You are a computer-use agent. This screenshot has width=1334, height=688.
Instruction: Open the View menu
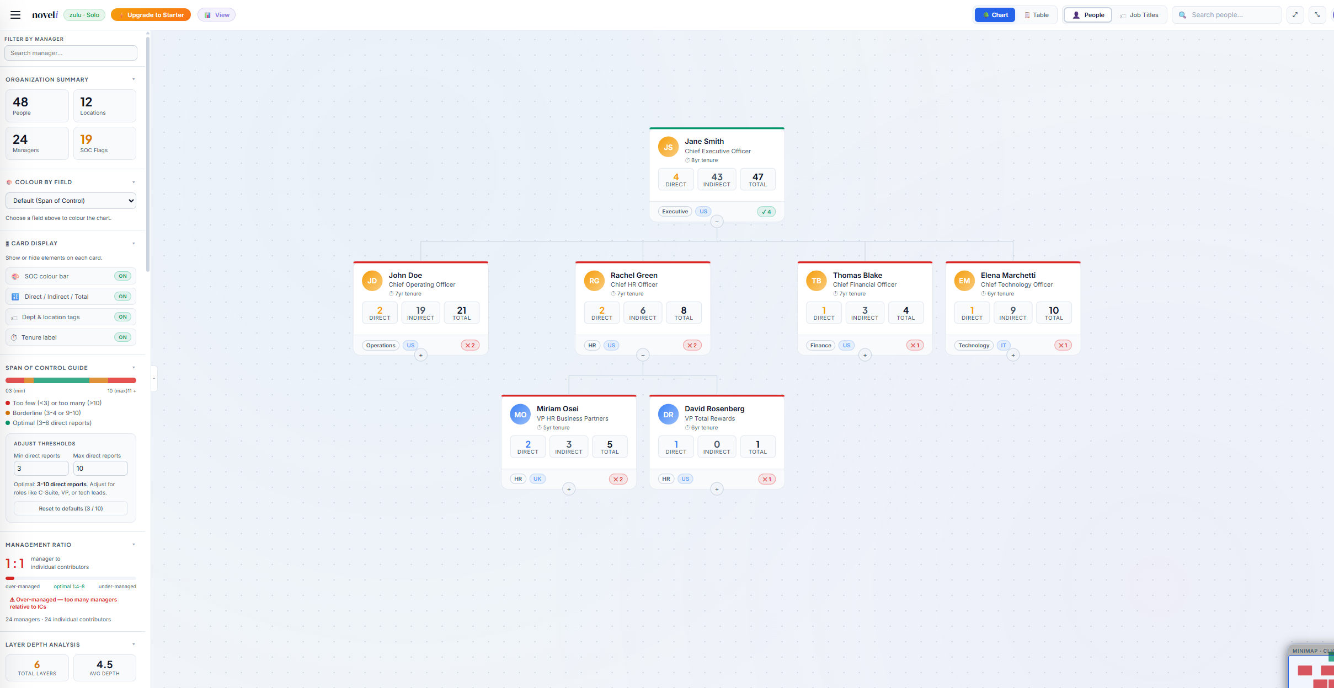tap(216, 15)
